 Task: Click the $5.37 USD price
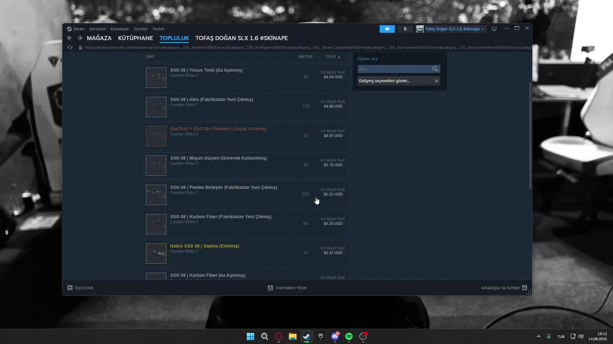coord(333,253)
